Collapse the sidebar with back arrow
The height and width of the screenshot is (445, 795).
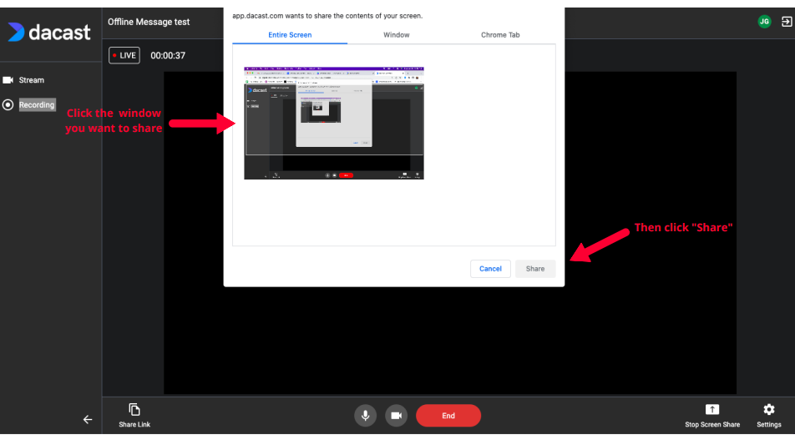(88, 420)
